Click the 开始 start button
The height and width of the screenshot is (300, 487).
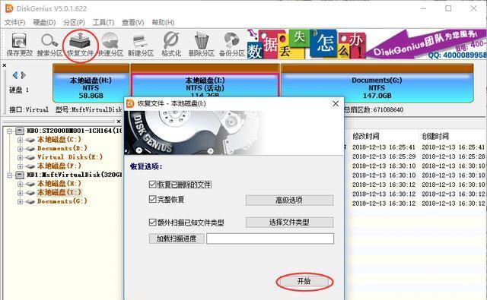[304, 282]
